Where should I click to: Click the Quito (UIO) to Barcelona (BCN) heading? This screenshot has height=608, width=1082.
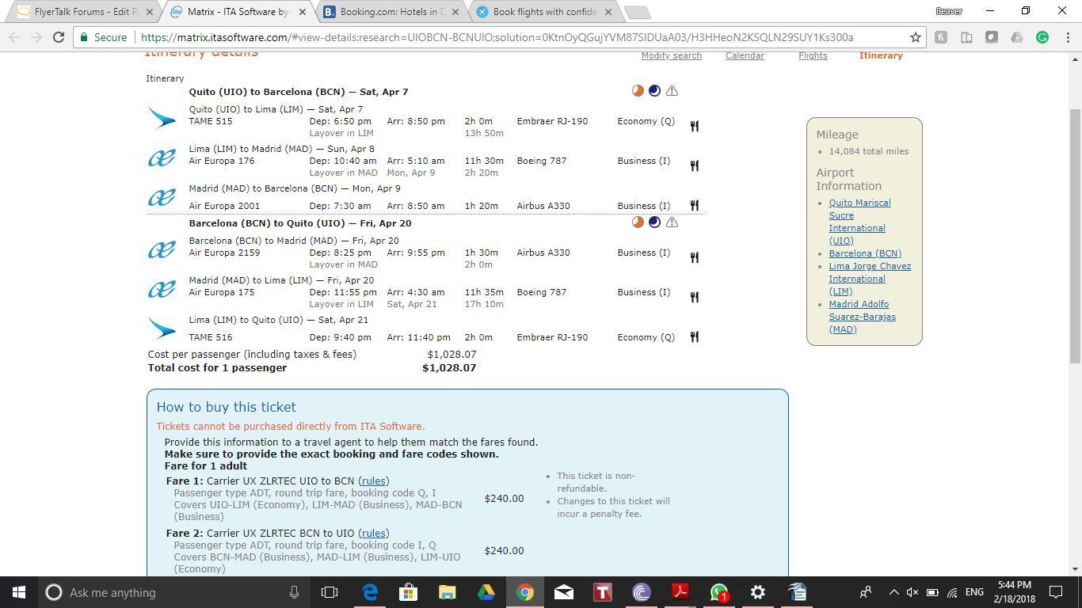point(299,92)
